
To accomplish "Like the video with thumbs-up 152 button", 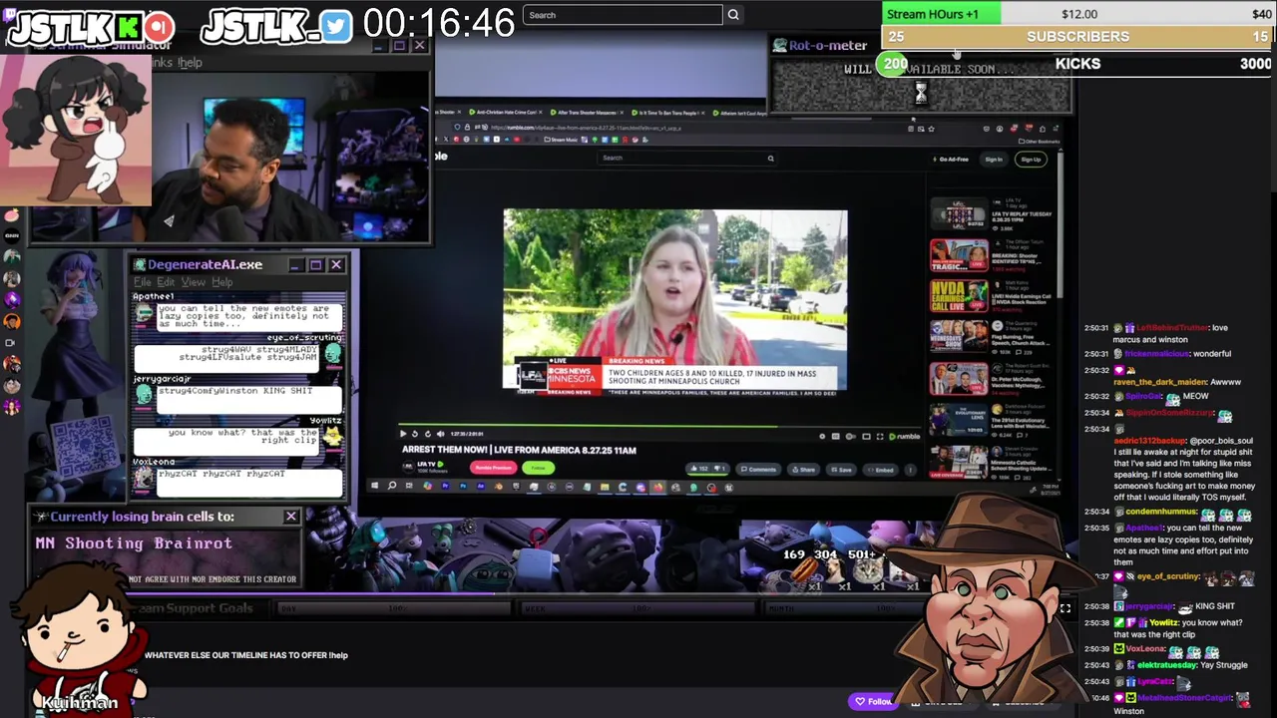I will click(701, 469).
